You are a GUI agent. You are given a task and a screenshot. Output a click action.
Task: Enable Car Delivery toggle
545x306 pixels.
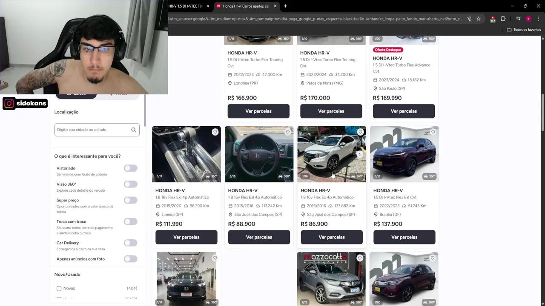[x=131, y=243]
